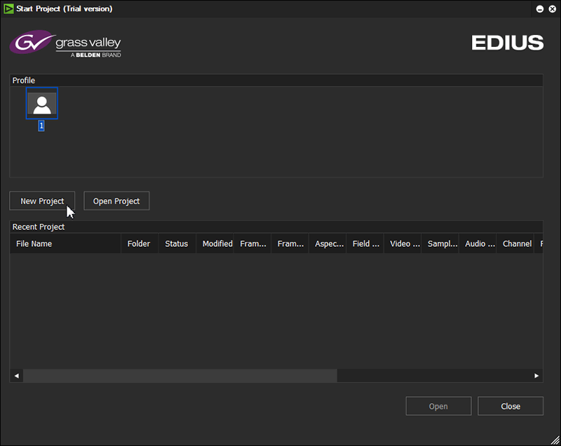Click the Field ... column header

[365, 243]
